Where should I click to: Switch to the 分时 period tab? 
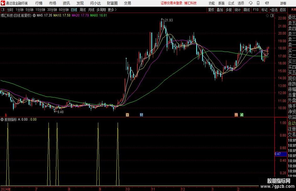pos(10,10)
